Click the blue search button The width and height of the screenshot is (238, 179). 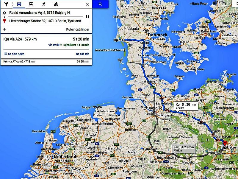tap(100, 4)
